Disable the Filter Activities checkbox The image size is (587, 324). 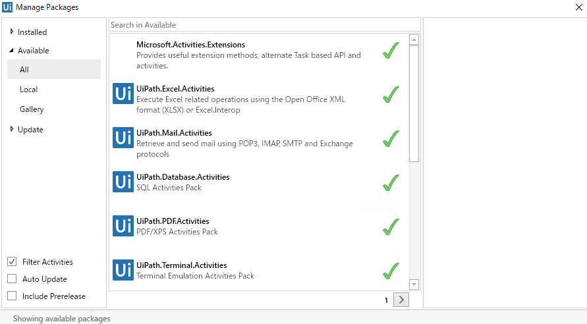12,261
